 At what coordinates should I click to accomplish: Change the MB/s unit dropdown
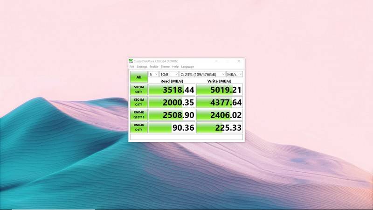[235, 74]
